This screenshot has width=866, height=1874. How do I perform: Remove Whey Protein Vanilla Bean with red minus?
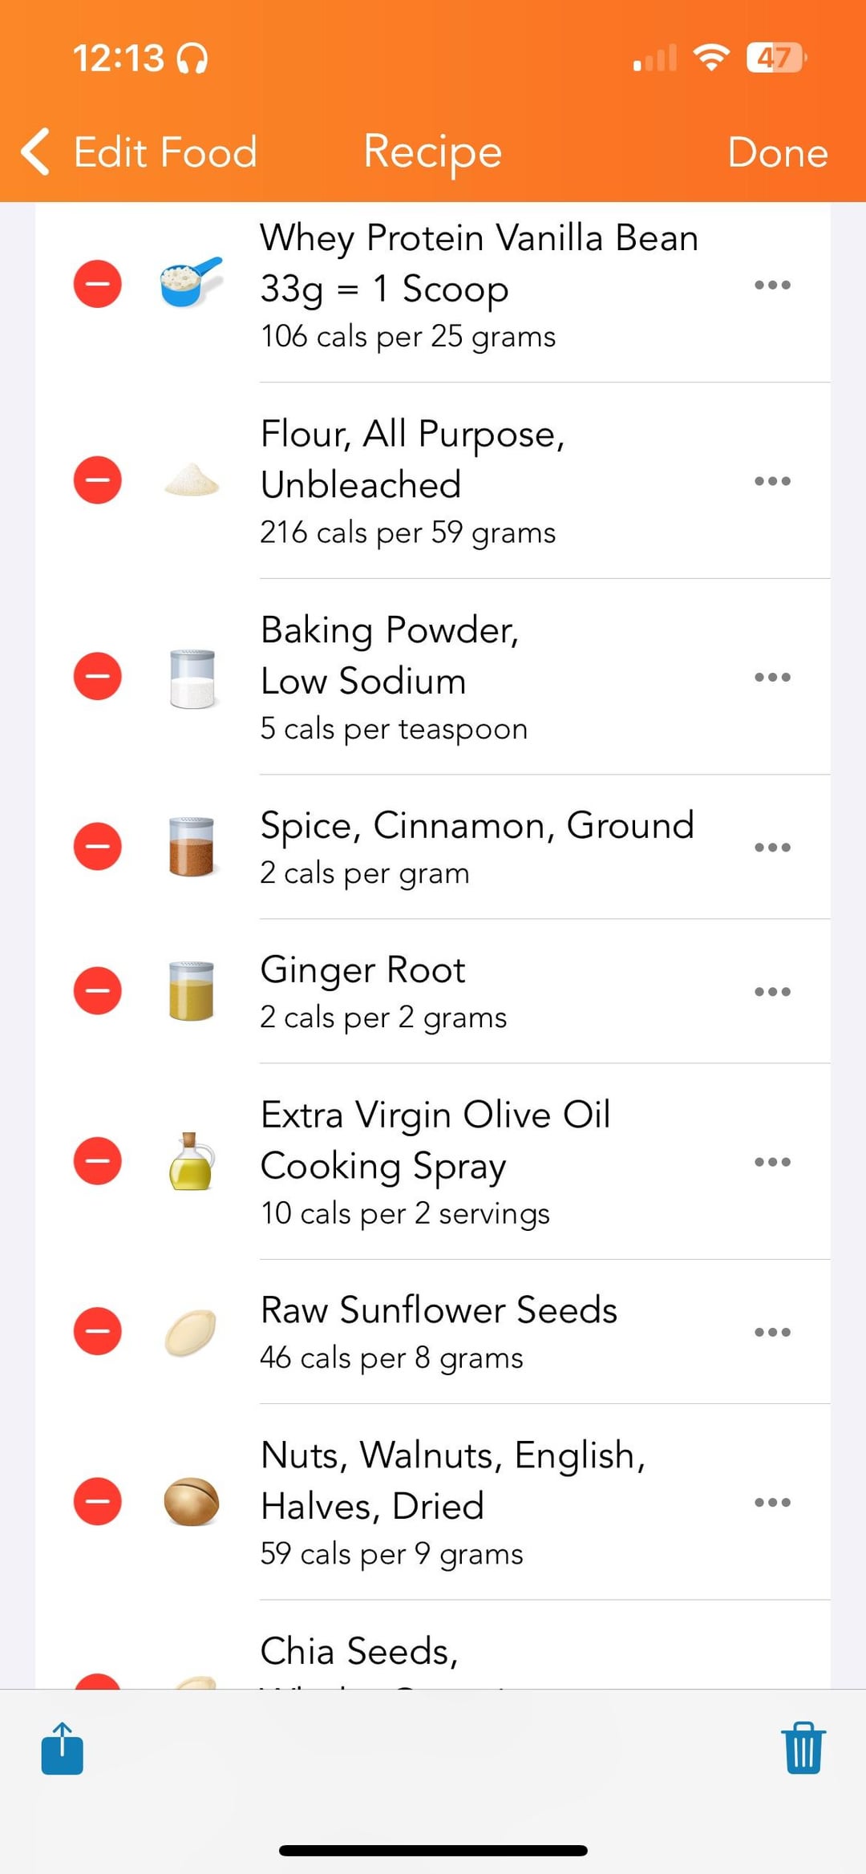click(98, 285)
